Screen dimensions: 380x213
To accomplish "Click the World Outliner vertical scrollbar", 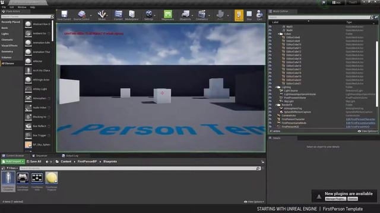I will click(x=377, y=73).
